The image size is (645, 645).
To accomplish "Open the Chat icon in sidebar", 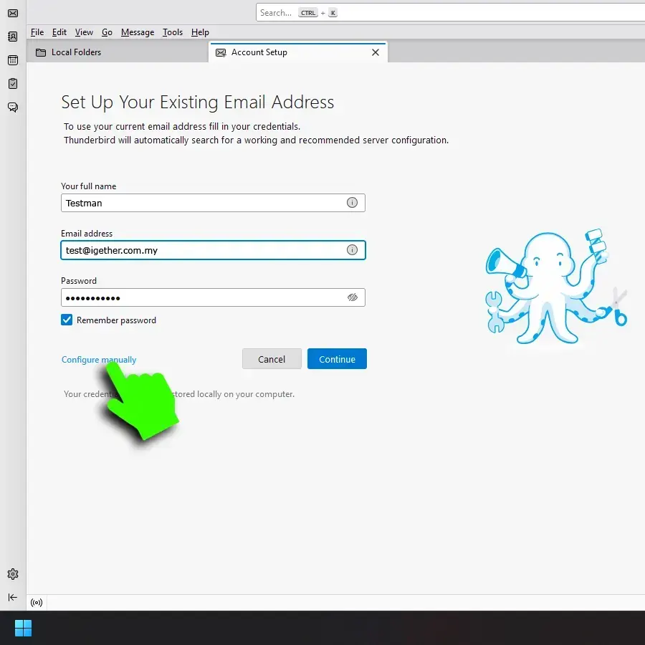I will click(13, 107).
